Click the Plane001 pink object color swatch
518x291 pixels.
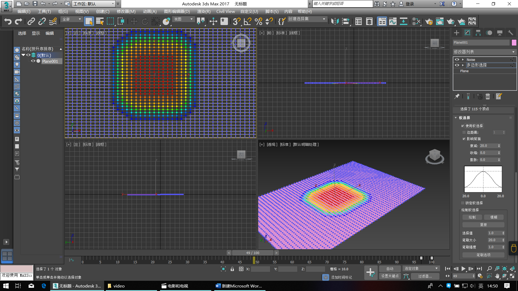514,42
